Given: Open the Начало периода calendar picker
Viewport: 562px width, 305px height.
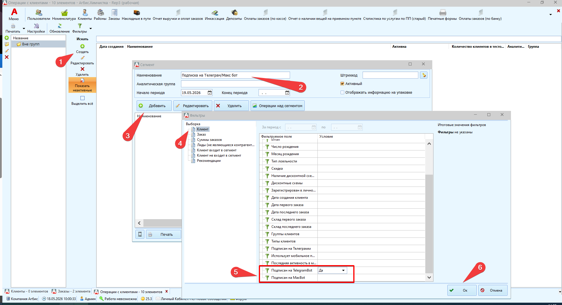Looking at the screenshot, I should [x=210, y=93].
